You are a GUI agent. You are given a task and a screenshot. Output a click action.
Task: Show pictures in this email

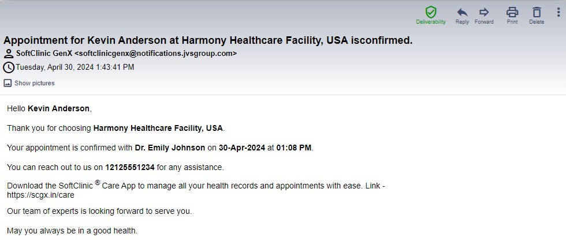(x=35, y=83)
